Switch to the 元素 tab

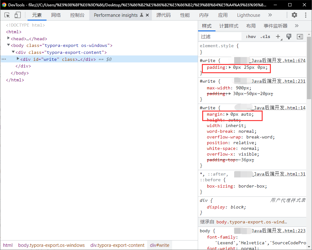click(37, 15)
